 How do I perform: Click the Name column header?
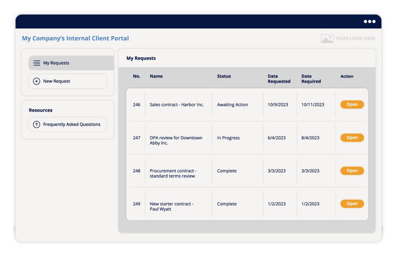(x=156, y=76)
